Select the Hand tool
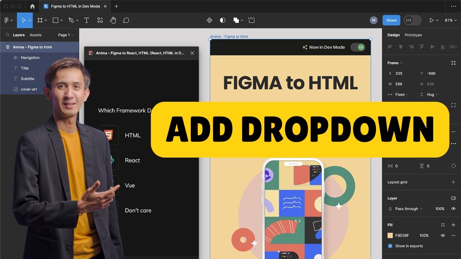The width and height of the screenshot is (461, 259). click(x=113, y=21)
